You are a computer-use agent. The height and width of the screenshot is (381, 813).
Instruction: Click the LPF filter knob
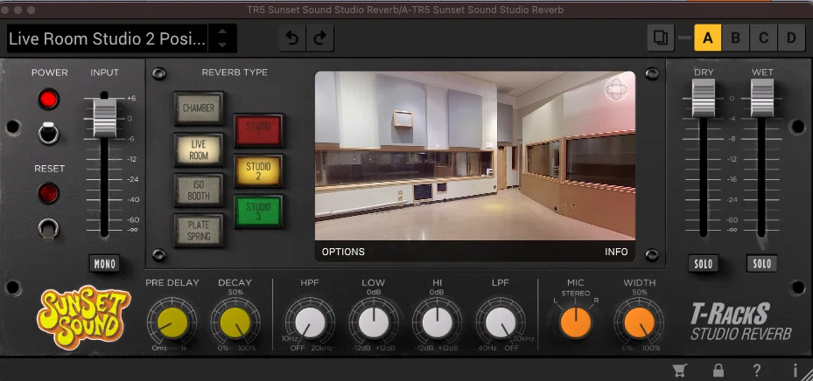tap(501, 322)
